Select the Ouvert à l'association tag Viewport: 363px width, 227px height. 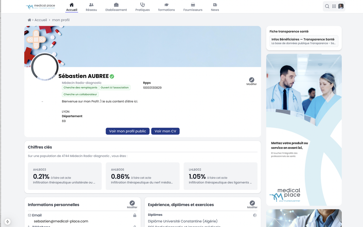click(x=115, y=88)
